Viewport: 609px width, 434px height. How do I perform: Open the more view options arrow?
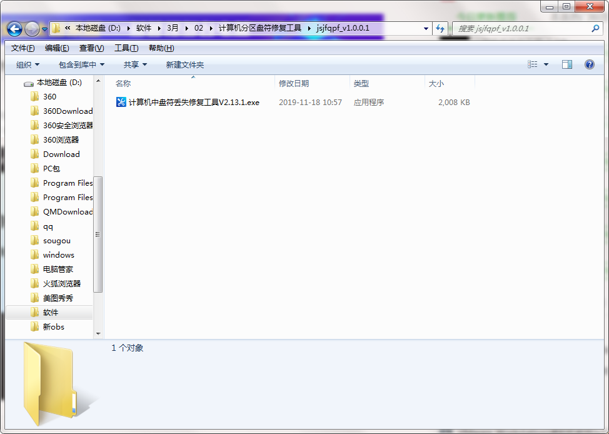tap(546, 64)
